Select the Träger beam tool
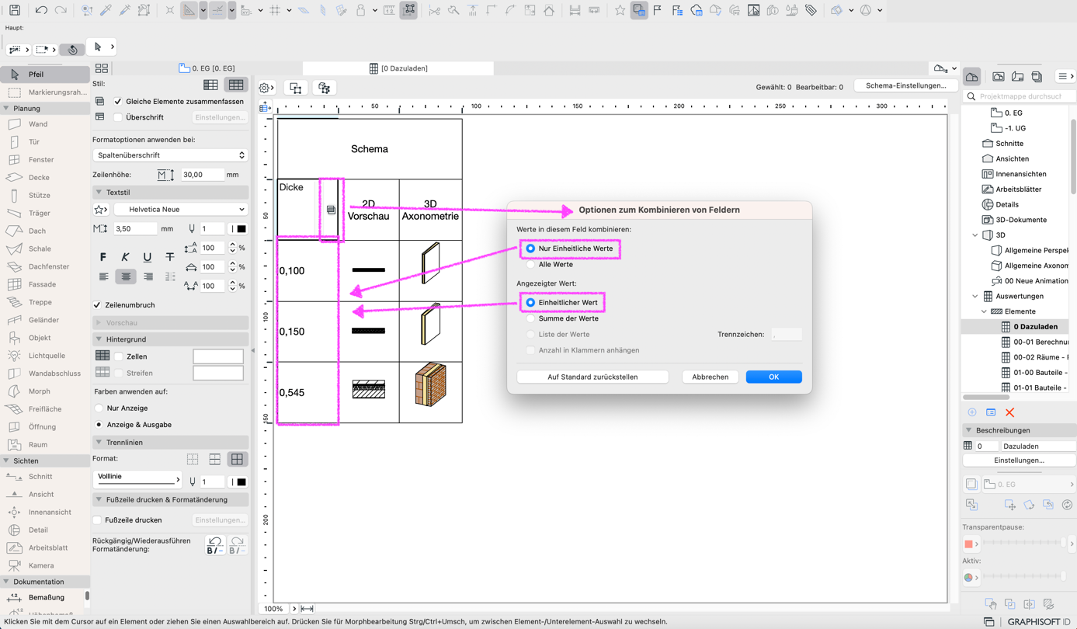1077x629 pixels. pyautogui.click(x=45, y=214)
